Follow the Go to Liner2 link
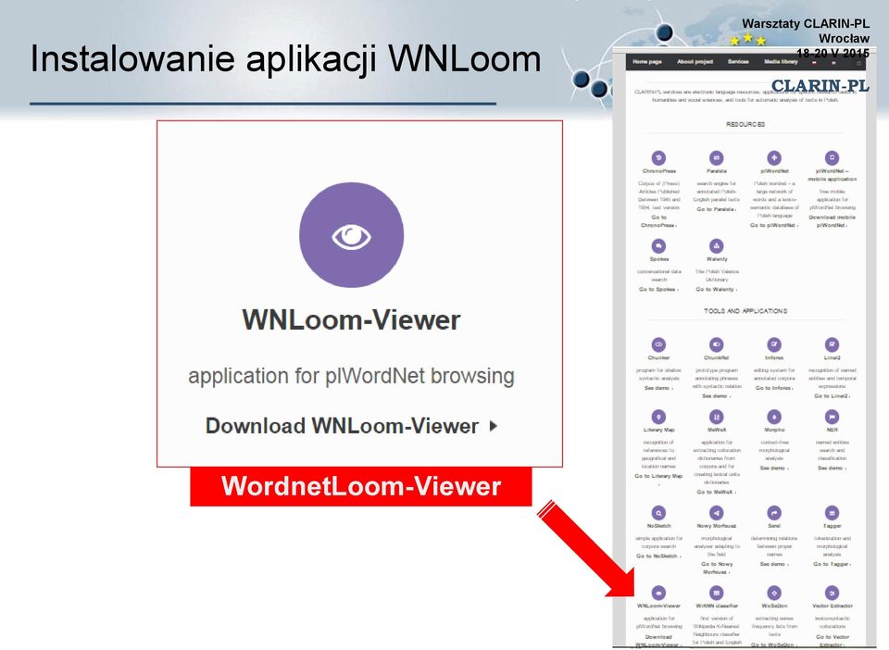The width and height of the screenshot is (889, 650). 832,396
